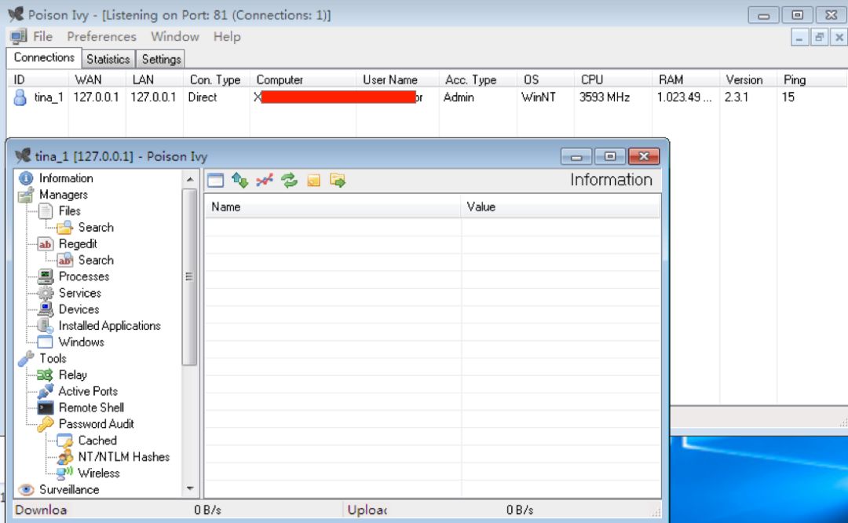Select Regedit in the tree

tap(78, 244)
